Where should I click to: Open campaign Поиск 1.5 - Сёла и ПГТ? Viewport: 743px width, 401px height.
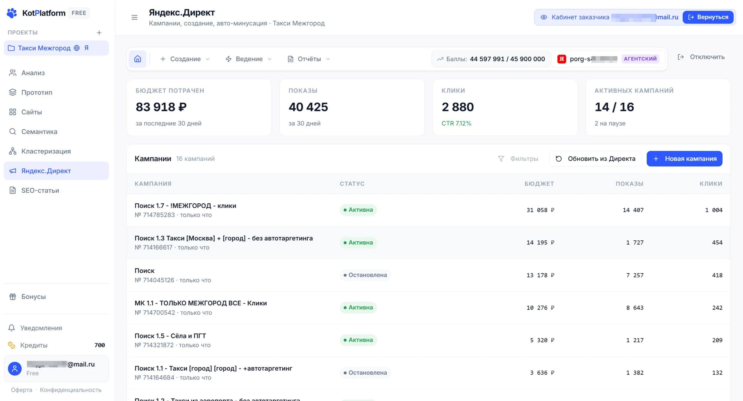click(x=170, y=336)
